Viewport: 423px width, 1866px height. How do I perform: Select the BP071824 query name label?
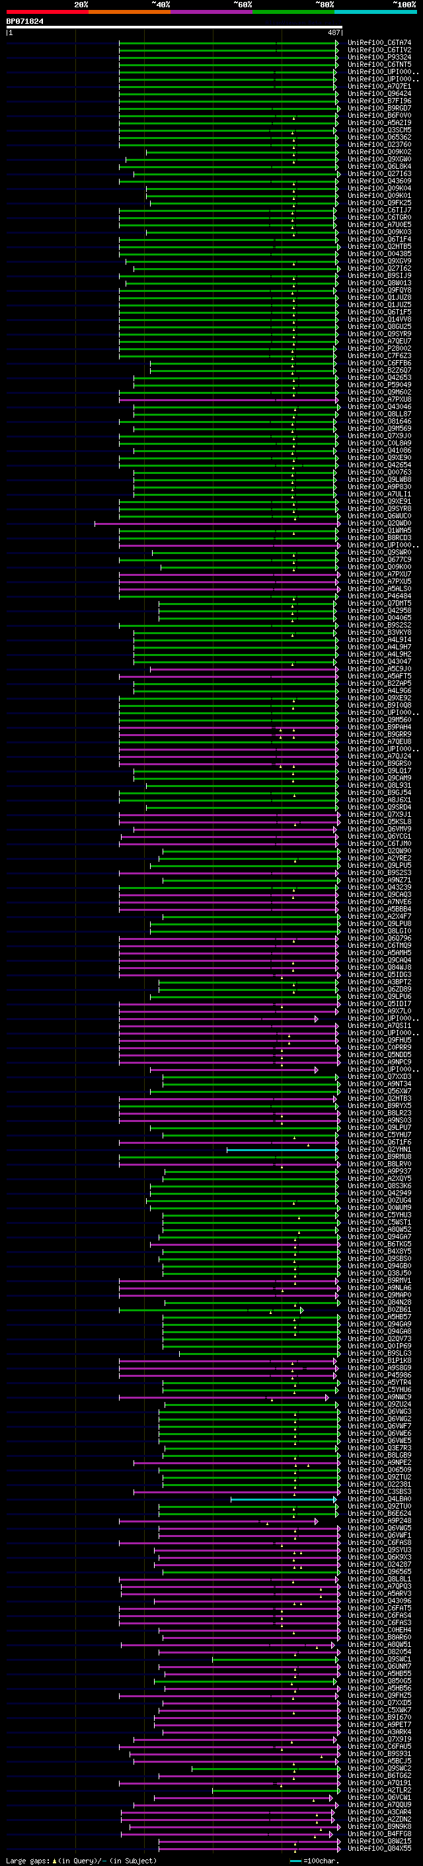[x=24, y=21]
